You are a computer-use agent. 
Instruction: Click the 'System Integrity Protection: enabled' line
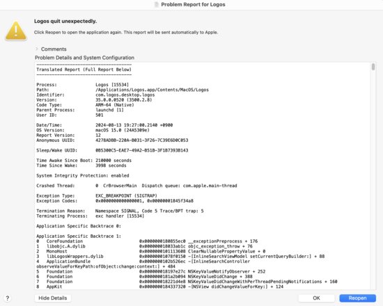pyautogui.click(x=83, y=176)
